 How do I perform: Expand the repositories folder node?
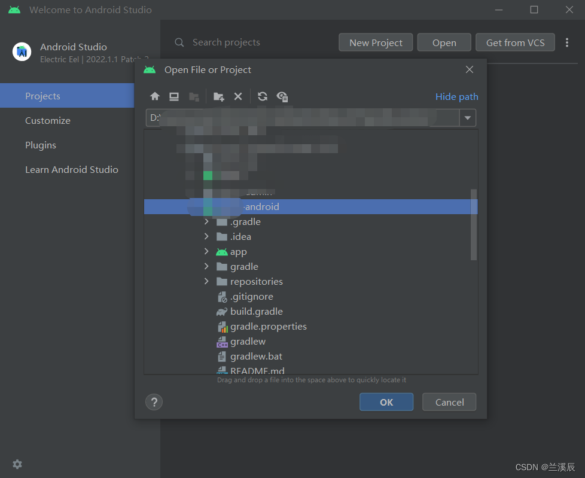pyautogui.click(x=206, y=281)
